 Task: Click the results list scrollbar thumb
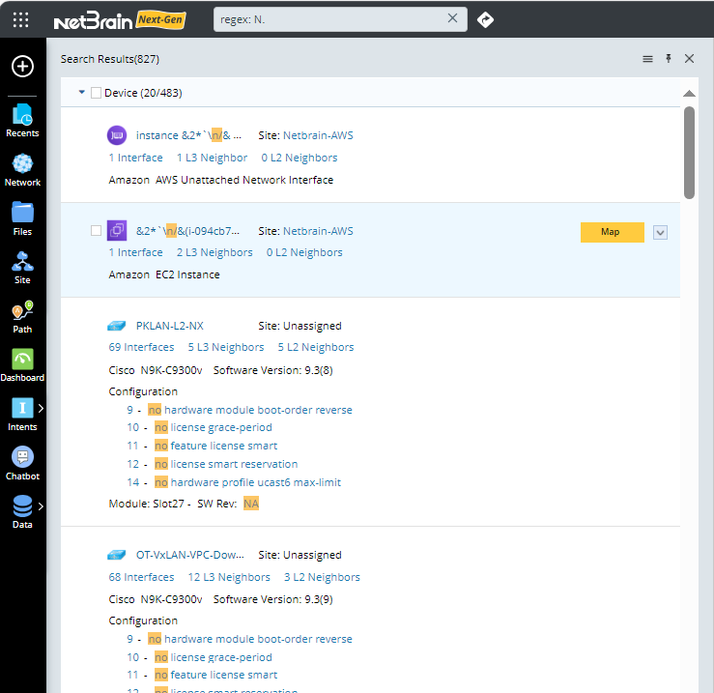click(689, 153)
